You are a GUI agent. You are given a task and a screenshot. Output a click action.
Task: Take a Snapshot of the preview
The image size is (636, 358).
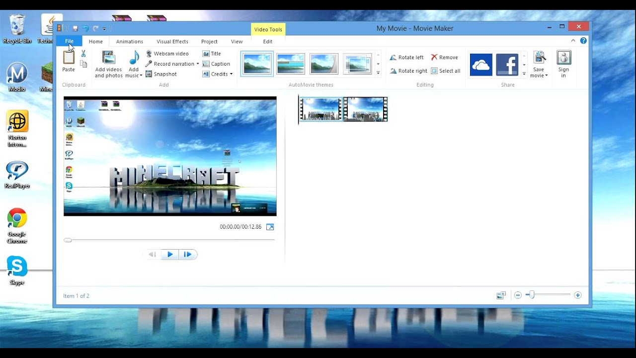pyautogui.click(x=161, y=74)
